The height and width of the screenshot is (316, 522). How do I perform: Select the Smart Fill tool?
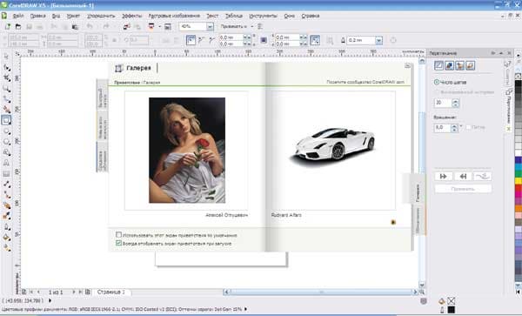point(6,109)
